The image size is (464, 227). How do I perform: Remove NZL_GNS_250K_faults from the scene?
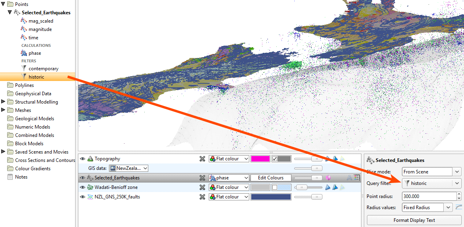click(202, 196)
